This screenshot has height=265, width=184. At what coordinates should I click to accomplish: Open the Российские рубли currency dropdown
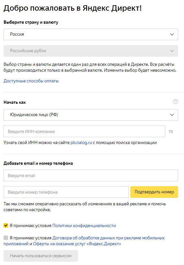point(91,51)
